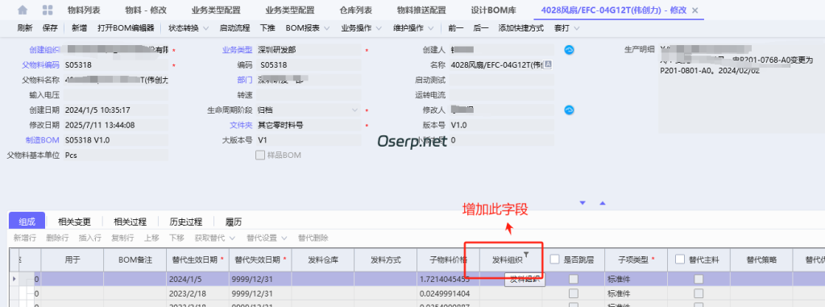
Task: Toggle the 样品BOM checkbox
Action: point(259,156)
